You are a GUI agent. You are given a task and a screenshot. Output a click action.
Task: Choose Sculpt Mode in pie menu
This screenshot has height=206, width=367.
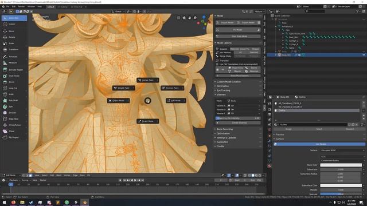[x=148, y=121]
